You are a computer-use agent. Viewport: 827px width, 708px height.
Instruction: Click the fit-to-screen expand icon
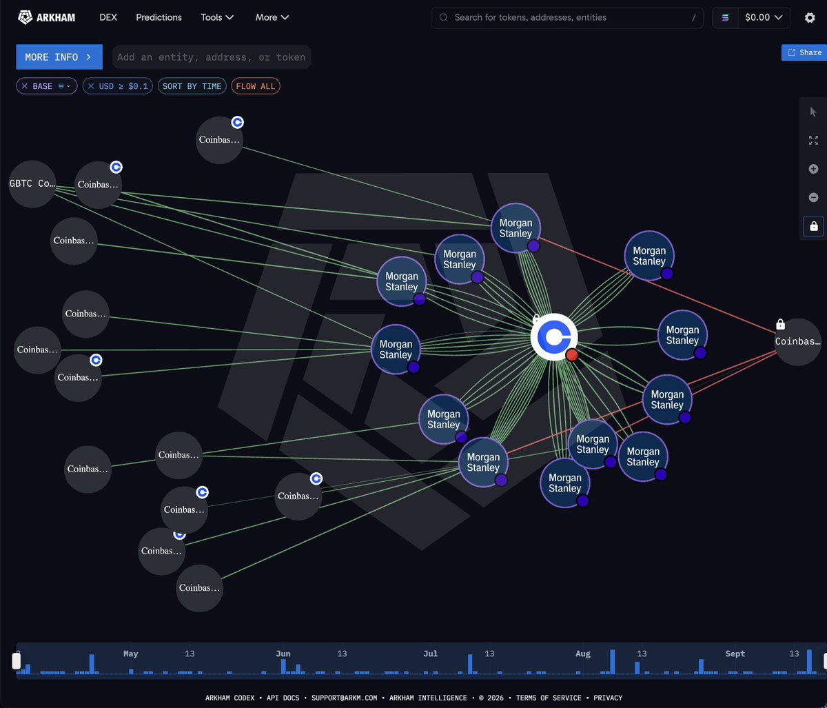(x=813, y=141)
